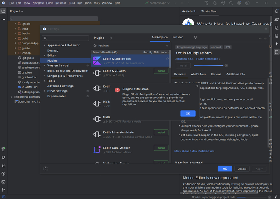Image resolution: width=280 pixels, height=199 pixels.
Task: Click the plugins settings gear icon
Action: [x=195, y=37]
